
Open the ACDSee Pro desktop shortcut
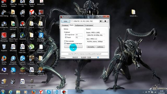click(4, 26)
